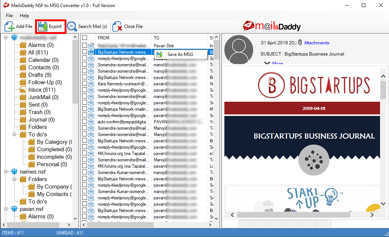Select the By Company folder
Image resolution: width=389 pixels, height=237 pixels.
point(55,186)
